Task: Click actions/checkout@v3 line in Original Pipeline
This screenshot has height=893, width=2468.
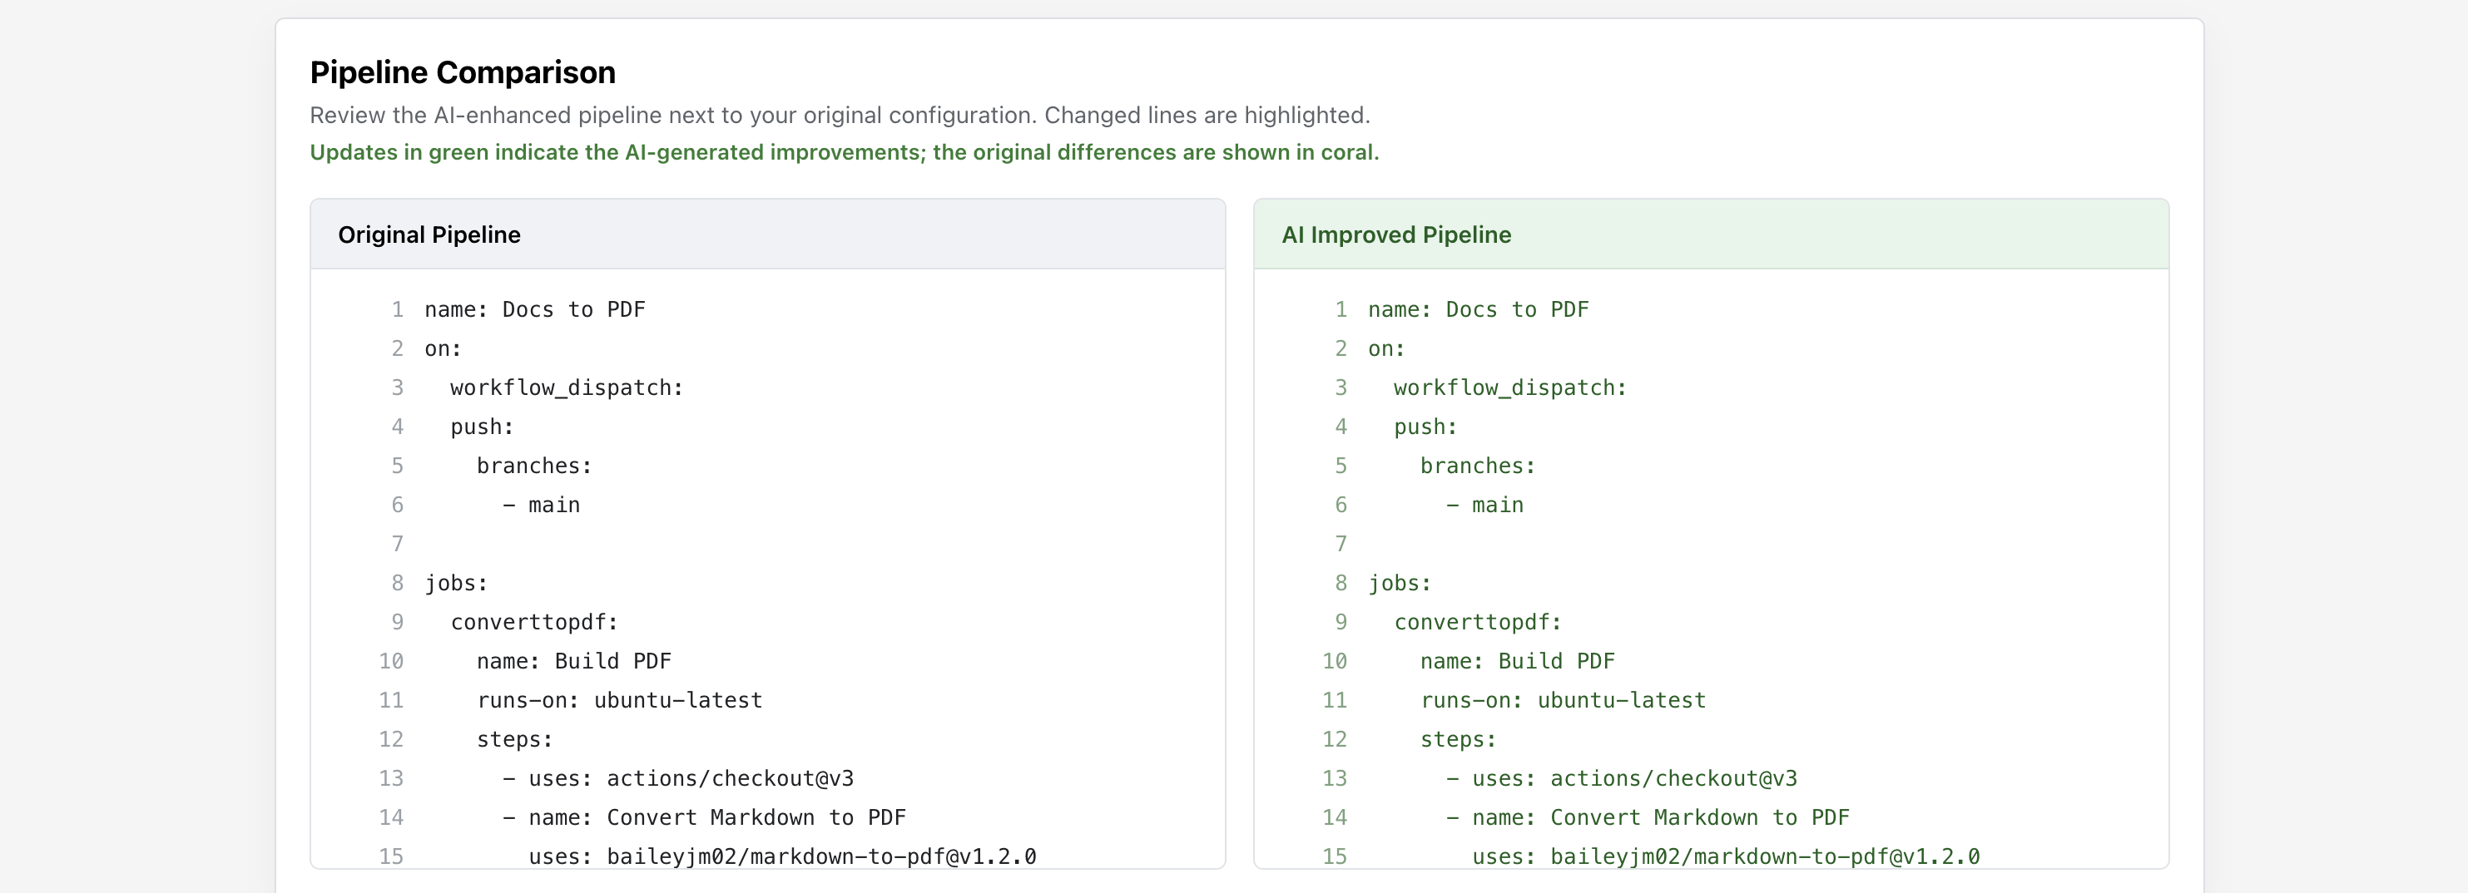Action: click(x=678, y=778)
